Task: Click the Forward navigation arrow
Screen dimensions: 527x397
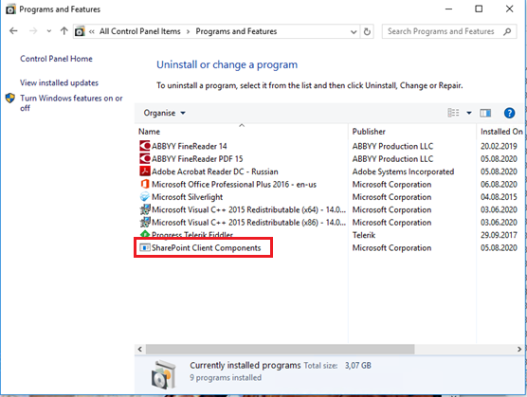Action: (x=33, y=31)
